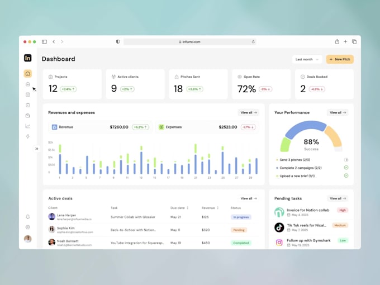Click the Revenue legend icon
380x285 pixels.
point(55,127)
